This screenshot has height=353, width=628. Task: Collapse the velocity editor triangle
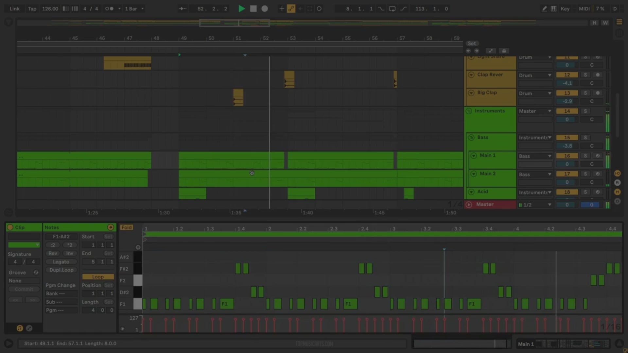tap(123, 329)
